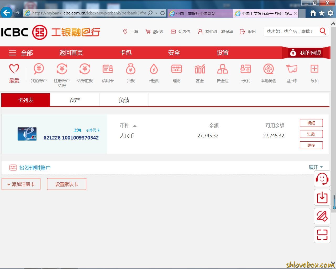The width and height of the screenshot is (336, 269).
Task: Close the 中国工商银行新一代网上银行 browser tab
Action: 295,13
